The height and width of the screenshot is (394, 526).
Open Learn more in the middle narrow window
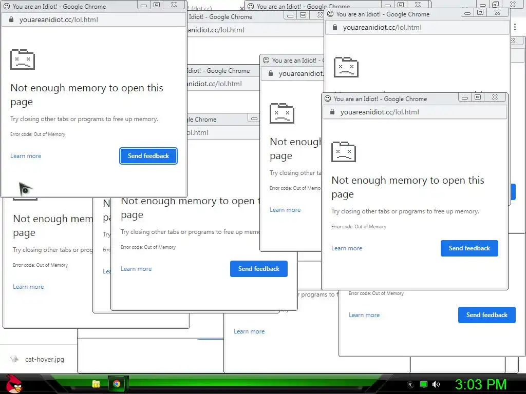tap(285, 210)
